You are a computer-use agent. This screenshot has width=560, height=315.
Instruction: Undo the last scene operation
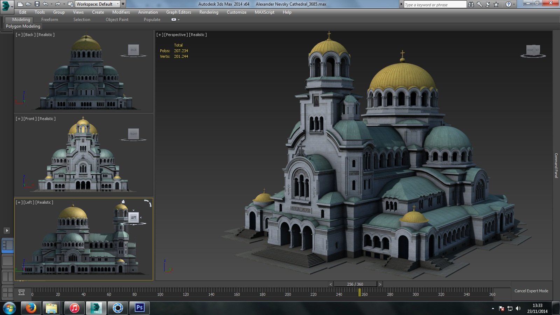pos(45,4)
